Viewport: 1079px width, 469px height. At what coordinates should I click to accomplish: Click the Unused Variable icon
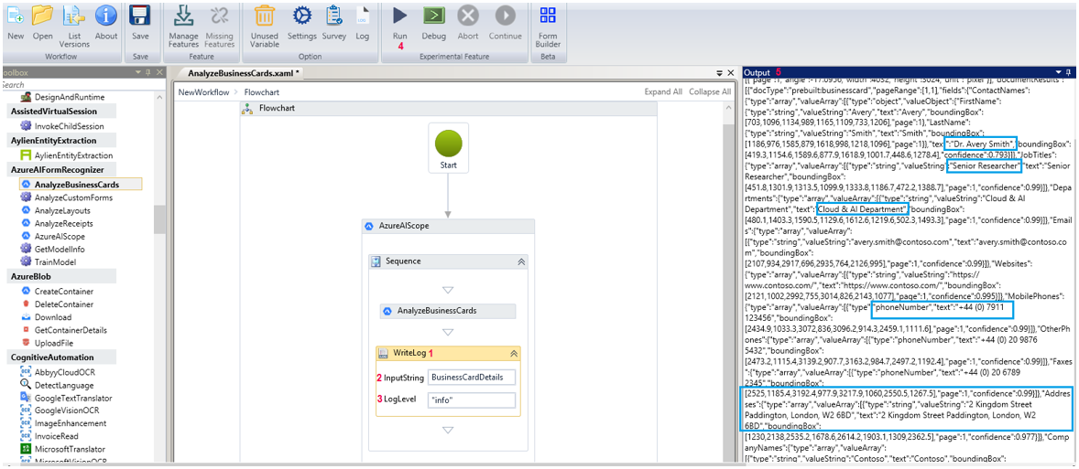(265, 16)
